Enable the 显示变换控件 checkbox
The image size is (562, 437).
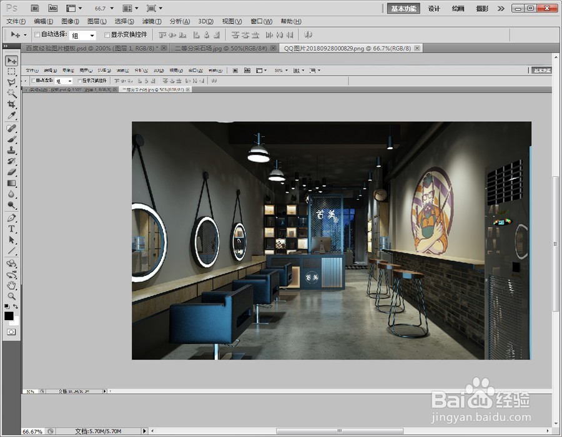[106, 35]
